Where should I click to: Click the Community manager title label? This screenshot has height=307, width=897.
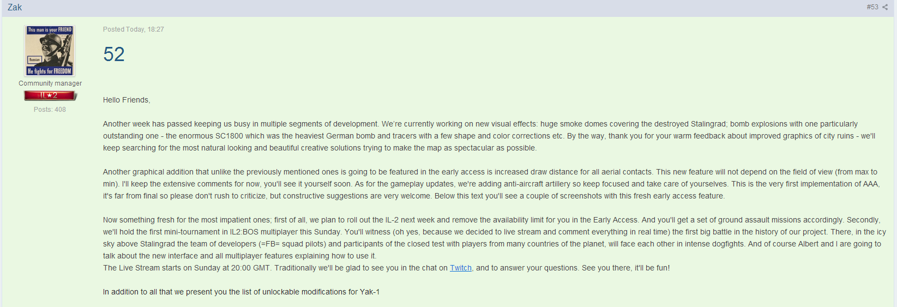[50, 83]
